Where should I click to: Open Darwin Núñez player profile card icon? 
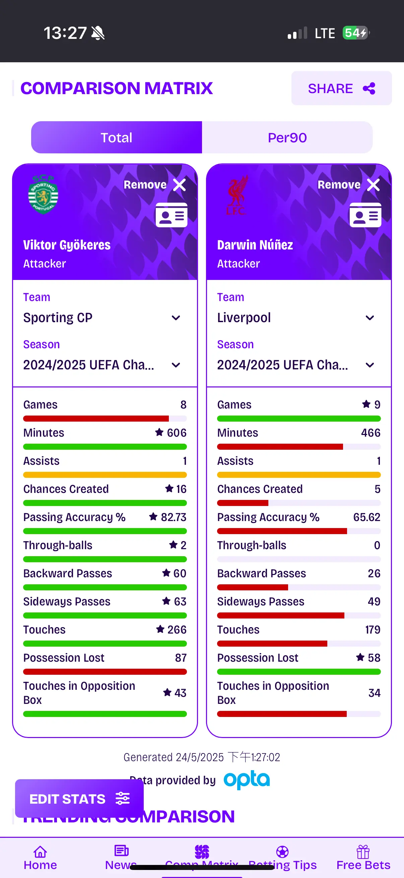point(365,215)
